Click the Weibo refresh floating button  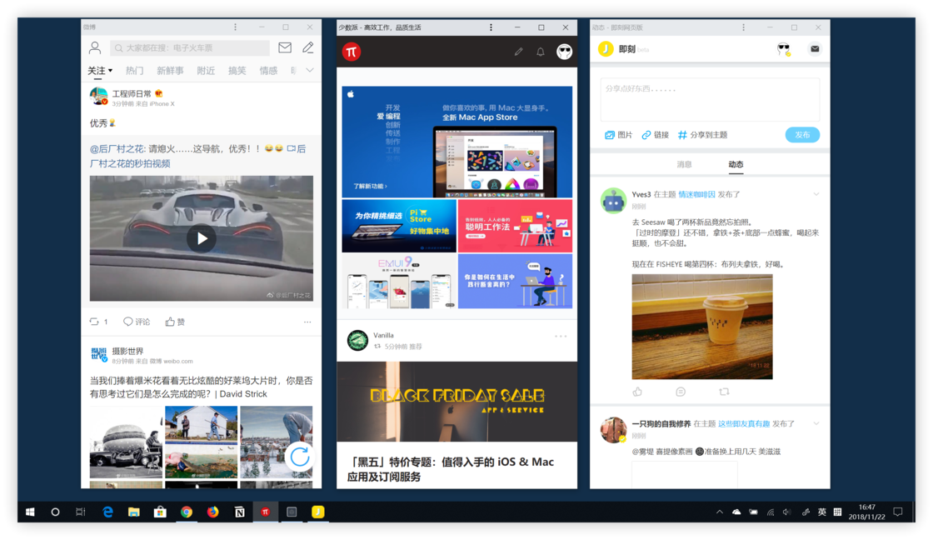[299, 457]
